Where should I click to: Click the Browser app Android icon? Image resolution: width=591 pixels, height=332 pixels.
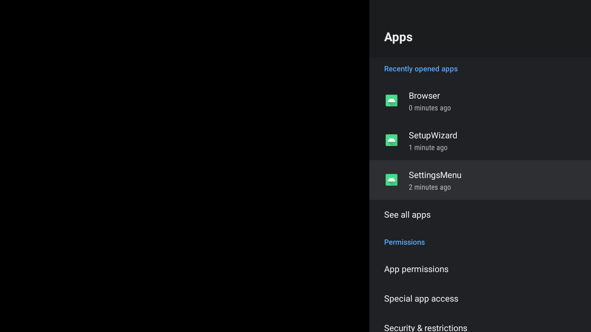[391, 101]
